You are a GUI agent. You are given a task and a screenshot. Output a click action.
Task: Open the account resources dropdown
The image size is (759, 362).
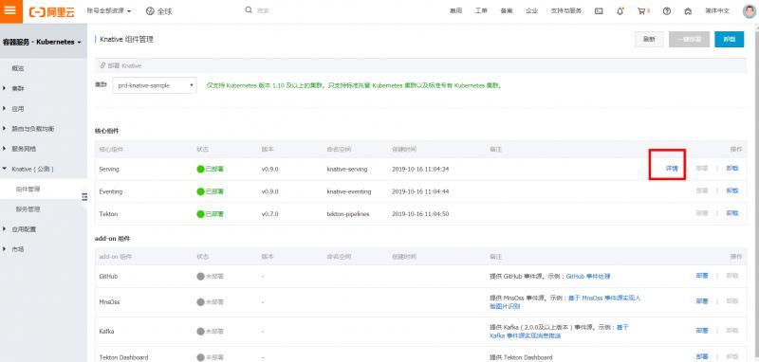pyautogui.click(x=109, y=10)
